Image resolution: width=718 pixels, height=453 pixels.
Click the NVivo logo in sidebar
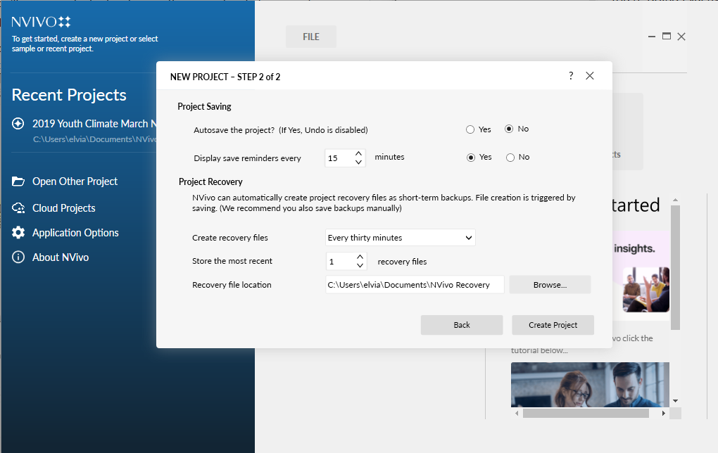point(41,22)
